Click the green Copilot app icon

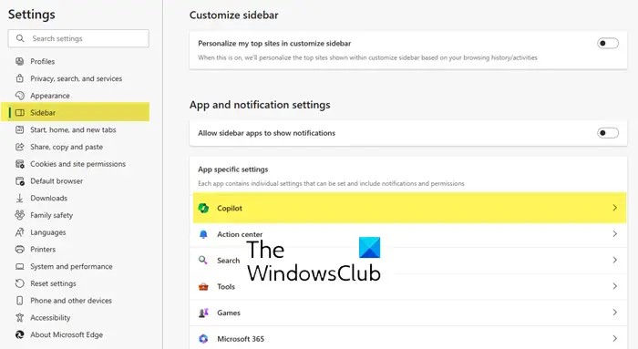pyautogui.click(x=203, y=208)
